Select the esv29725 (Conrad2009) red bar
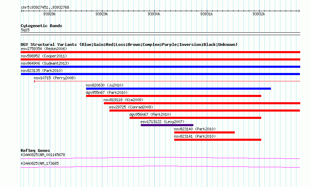 point(204,111)
